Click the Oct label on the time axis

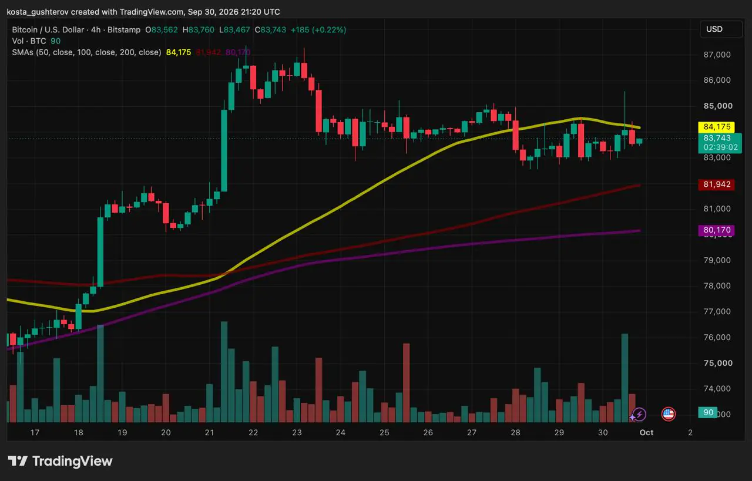tap(646, 433)
